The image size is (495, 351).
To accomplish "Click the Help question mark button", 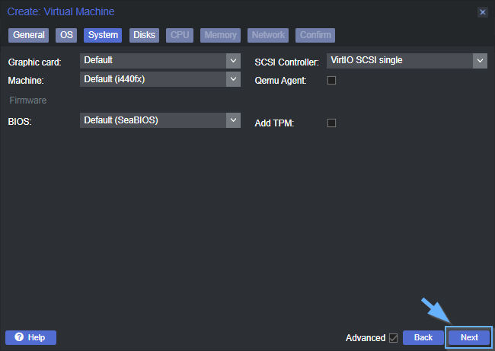I will pos(30,337).
